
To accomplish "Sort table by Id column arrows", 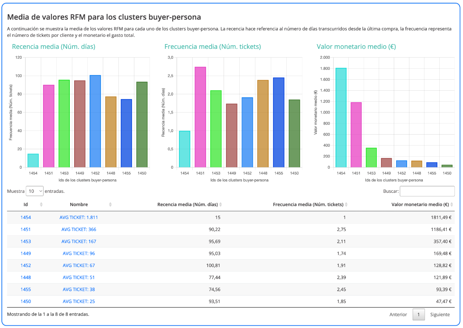I will point(41,205).
